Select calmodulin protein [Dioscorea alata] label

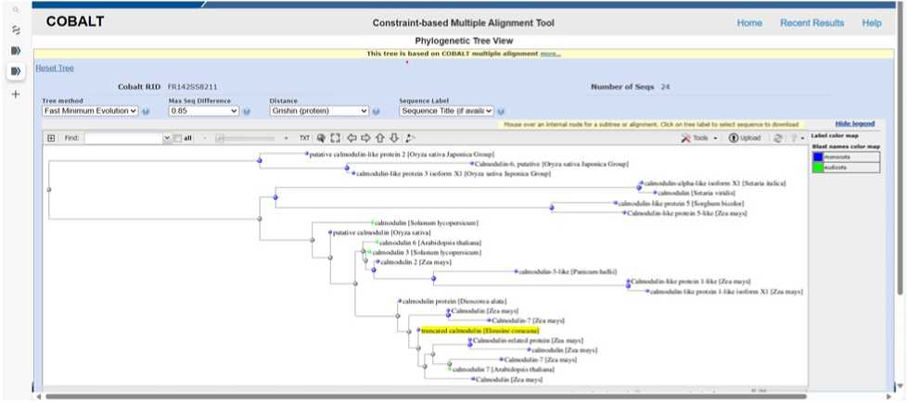[454, 301]
